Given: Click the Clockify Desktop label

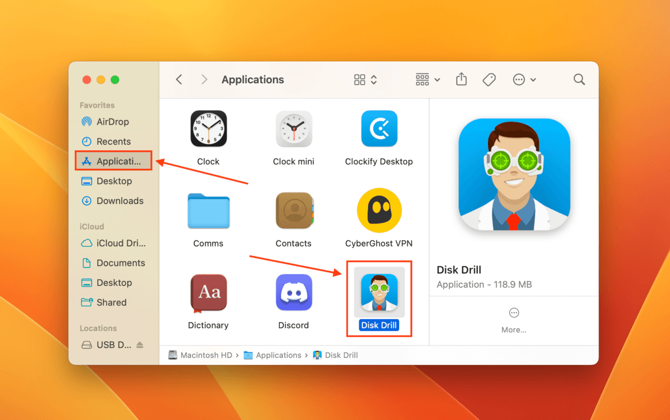Looking at the screenshot, I should [x=379, y=161].
